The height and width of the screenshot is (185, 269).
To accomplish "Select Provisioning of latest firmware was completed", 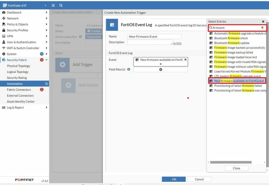I will coord(238,90).
